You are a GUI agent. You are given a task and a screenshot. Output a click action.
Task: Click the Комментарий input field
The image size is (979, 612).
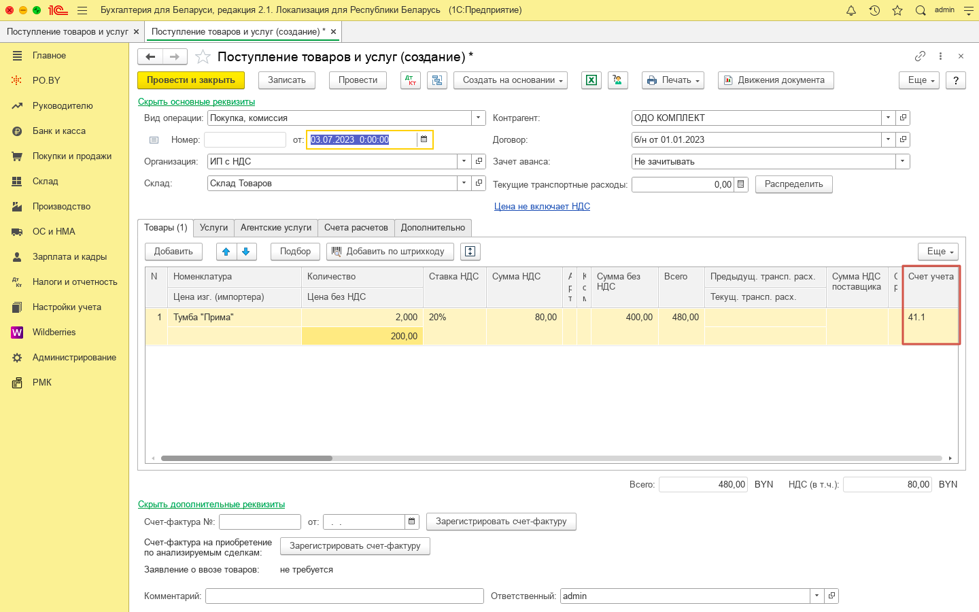344,596
